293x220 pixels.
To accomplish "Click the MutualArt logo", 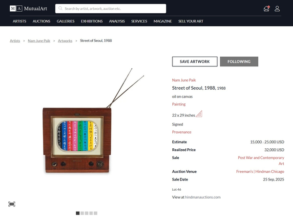I will coord(28,9).
